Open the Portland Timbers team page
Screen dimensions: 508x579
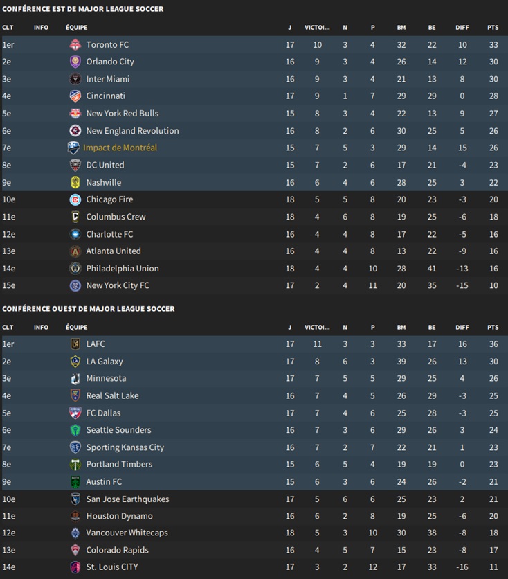point(119,465)
